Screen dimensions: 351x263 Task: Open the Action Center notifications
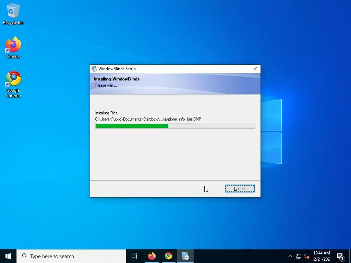(x=340, y=256)
